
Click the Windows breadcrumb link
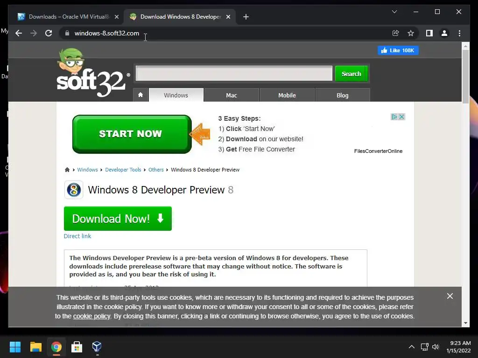[87, 170]
